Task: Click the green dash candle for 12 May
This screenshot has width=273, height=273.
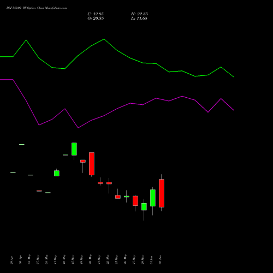Action: coord(66,155)
